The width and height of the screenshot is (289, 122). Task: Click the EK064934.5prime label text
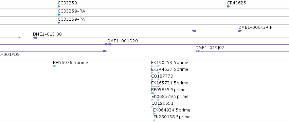point(171,110)
